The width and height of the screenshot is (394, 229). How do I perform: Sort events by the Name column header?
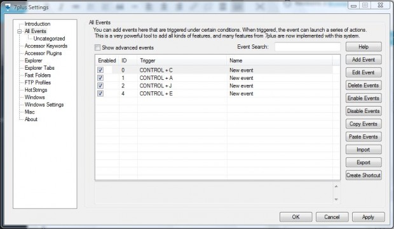(x=280, y=60)
